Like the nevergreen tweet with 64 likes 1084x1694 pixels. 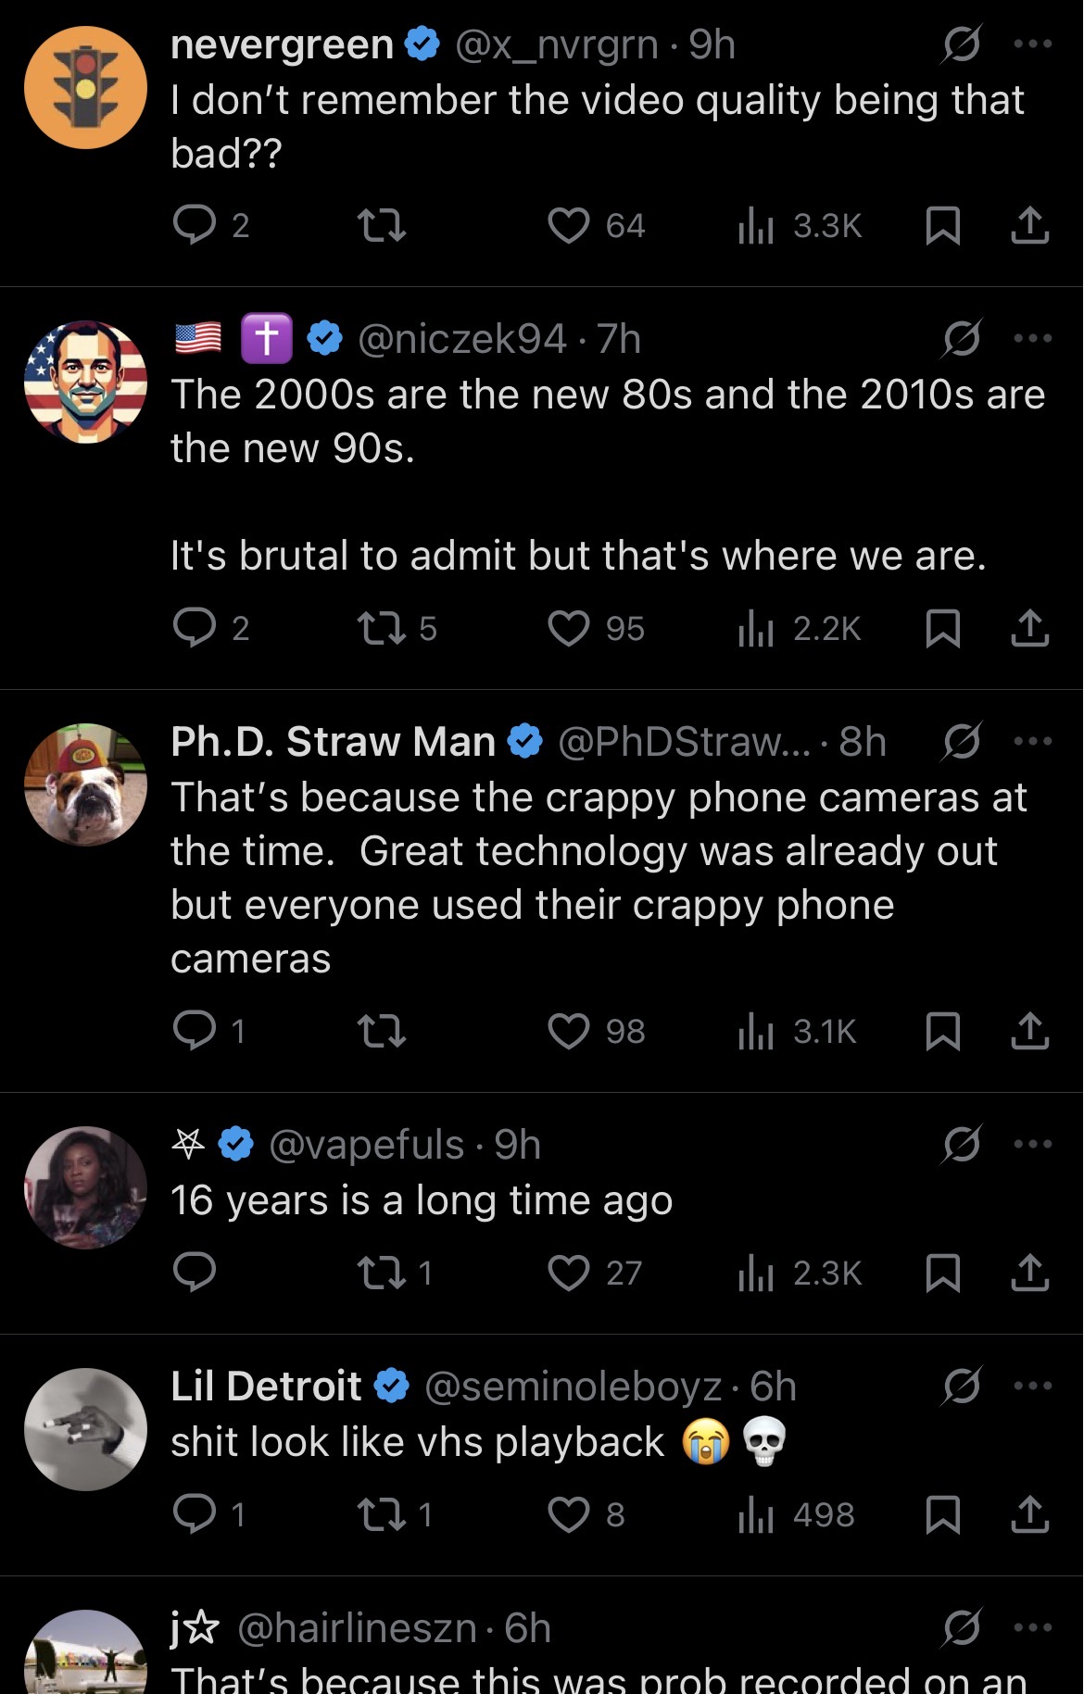[x=569, y=225]
